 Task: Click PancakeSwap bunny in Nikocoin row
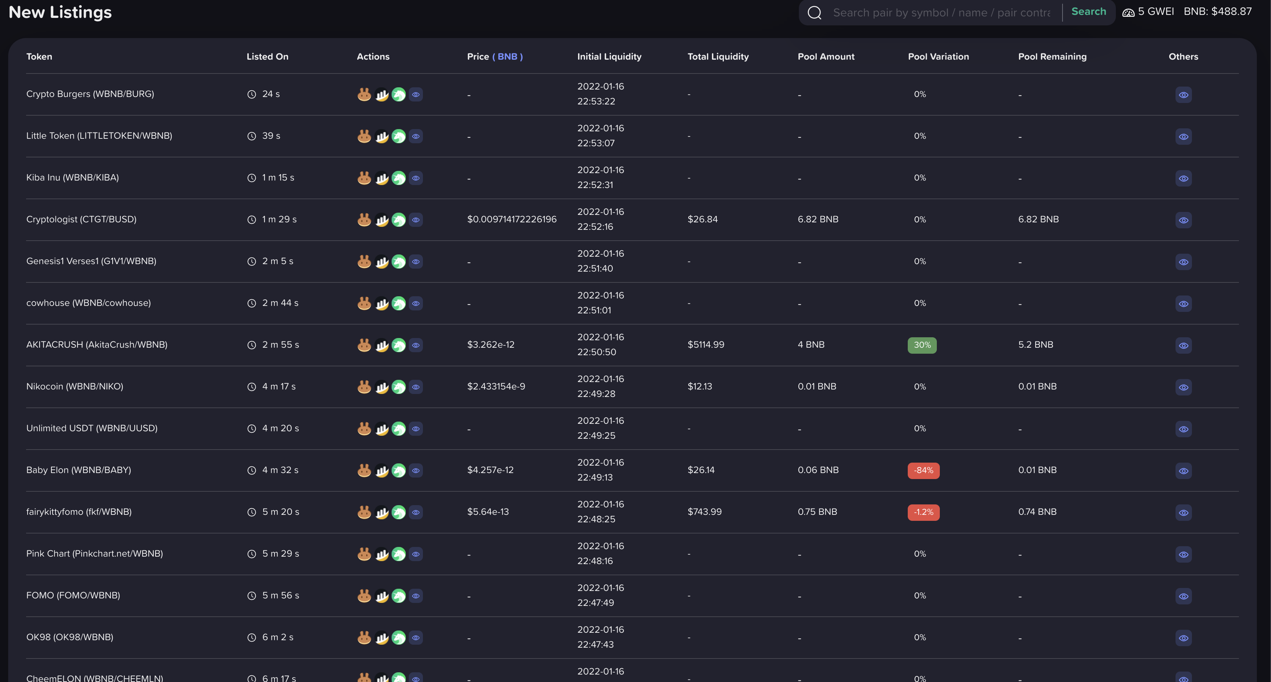(x=364, y=387)
